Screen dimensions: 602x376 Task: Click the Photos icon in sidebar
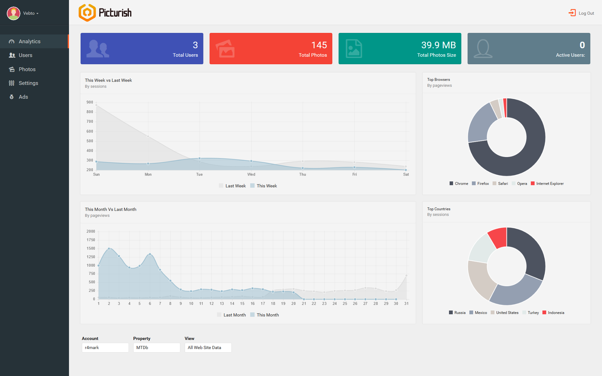coord(12,69)
